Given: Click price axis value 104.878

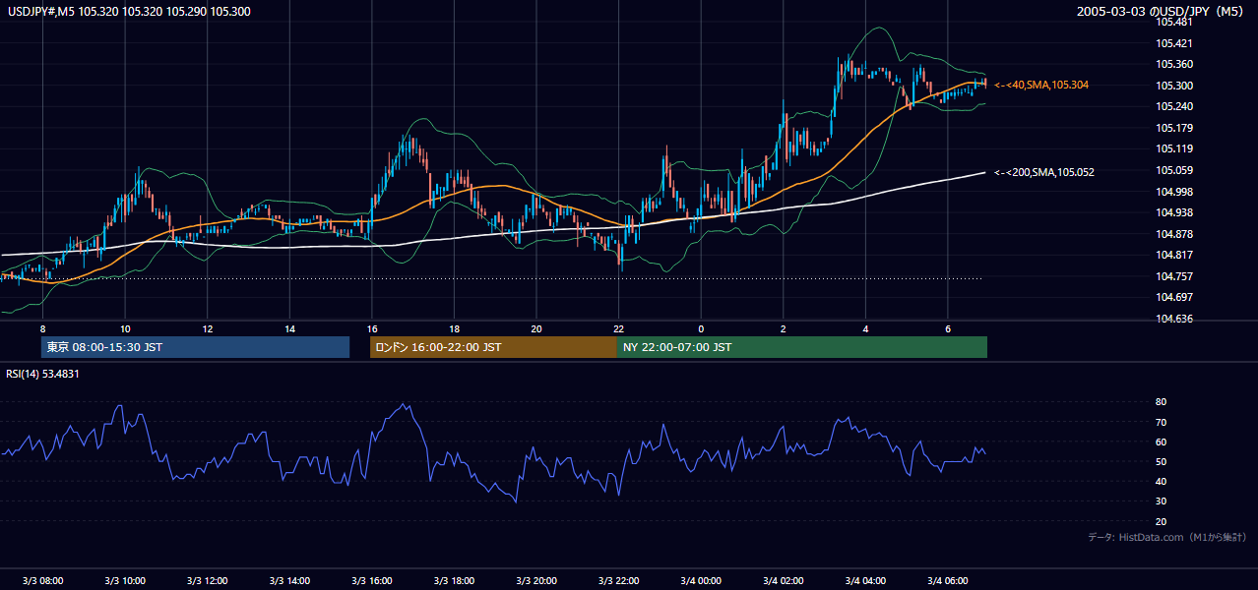Looking at the screenshot, I should [1174, 233].
